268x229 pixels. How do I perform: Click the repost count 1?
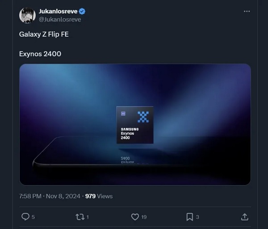[x=88, y=217]
